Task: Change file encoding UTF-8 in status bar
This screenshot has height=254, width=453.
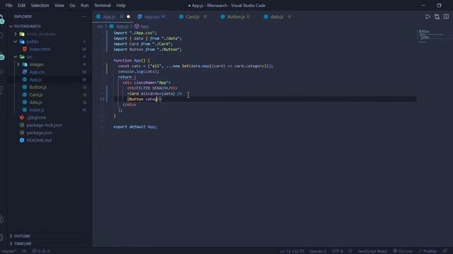Action: pos(337,251)
